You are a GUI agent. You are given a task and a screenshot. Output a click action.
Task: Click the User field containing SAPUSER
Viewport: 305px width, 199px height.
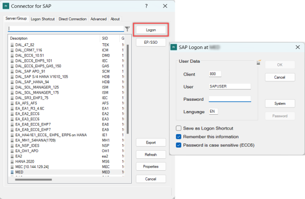click(x=230, y=86)
